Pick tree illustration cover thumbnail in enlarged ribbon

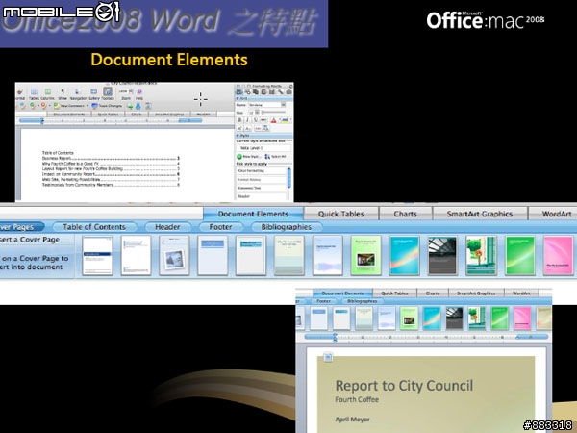tap(481, 256)
